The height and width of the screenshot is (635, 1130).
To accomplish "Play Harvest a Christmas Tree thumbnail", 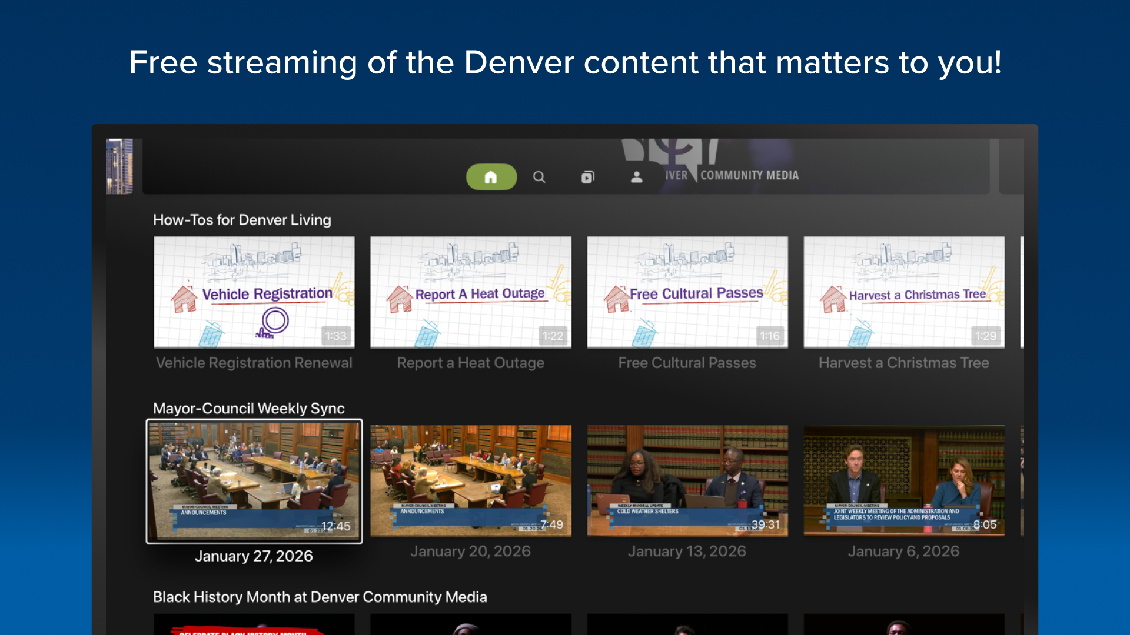I will pyautogui.click(x=904, y=292).
